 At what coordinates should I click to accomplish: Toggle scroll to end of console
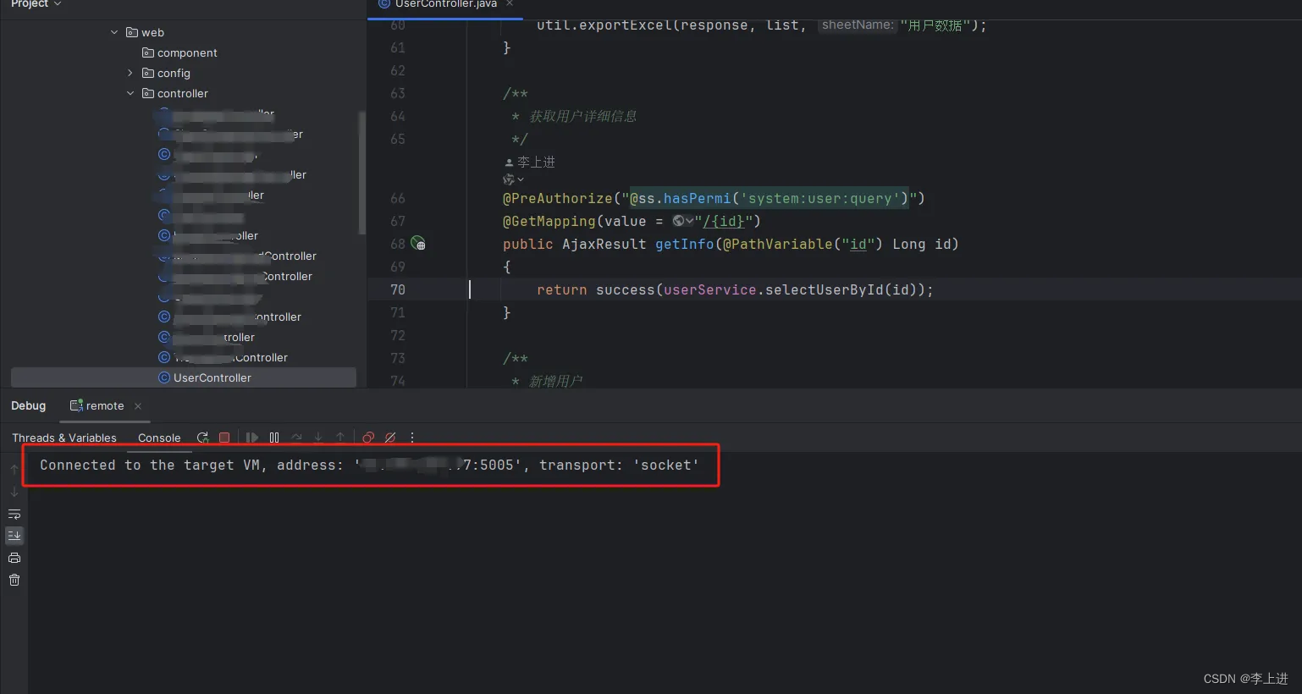14,536
